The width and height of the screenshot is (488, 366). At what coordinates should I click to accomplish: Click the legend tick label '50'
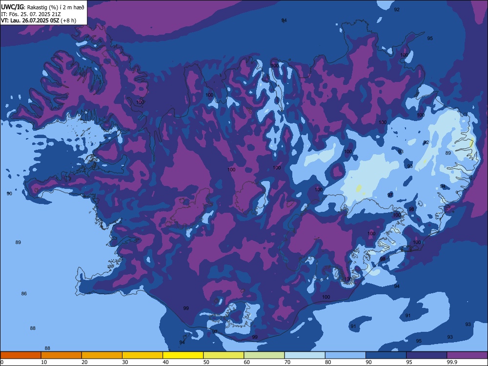206,362
